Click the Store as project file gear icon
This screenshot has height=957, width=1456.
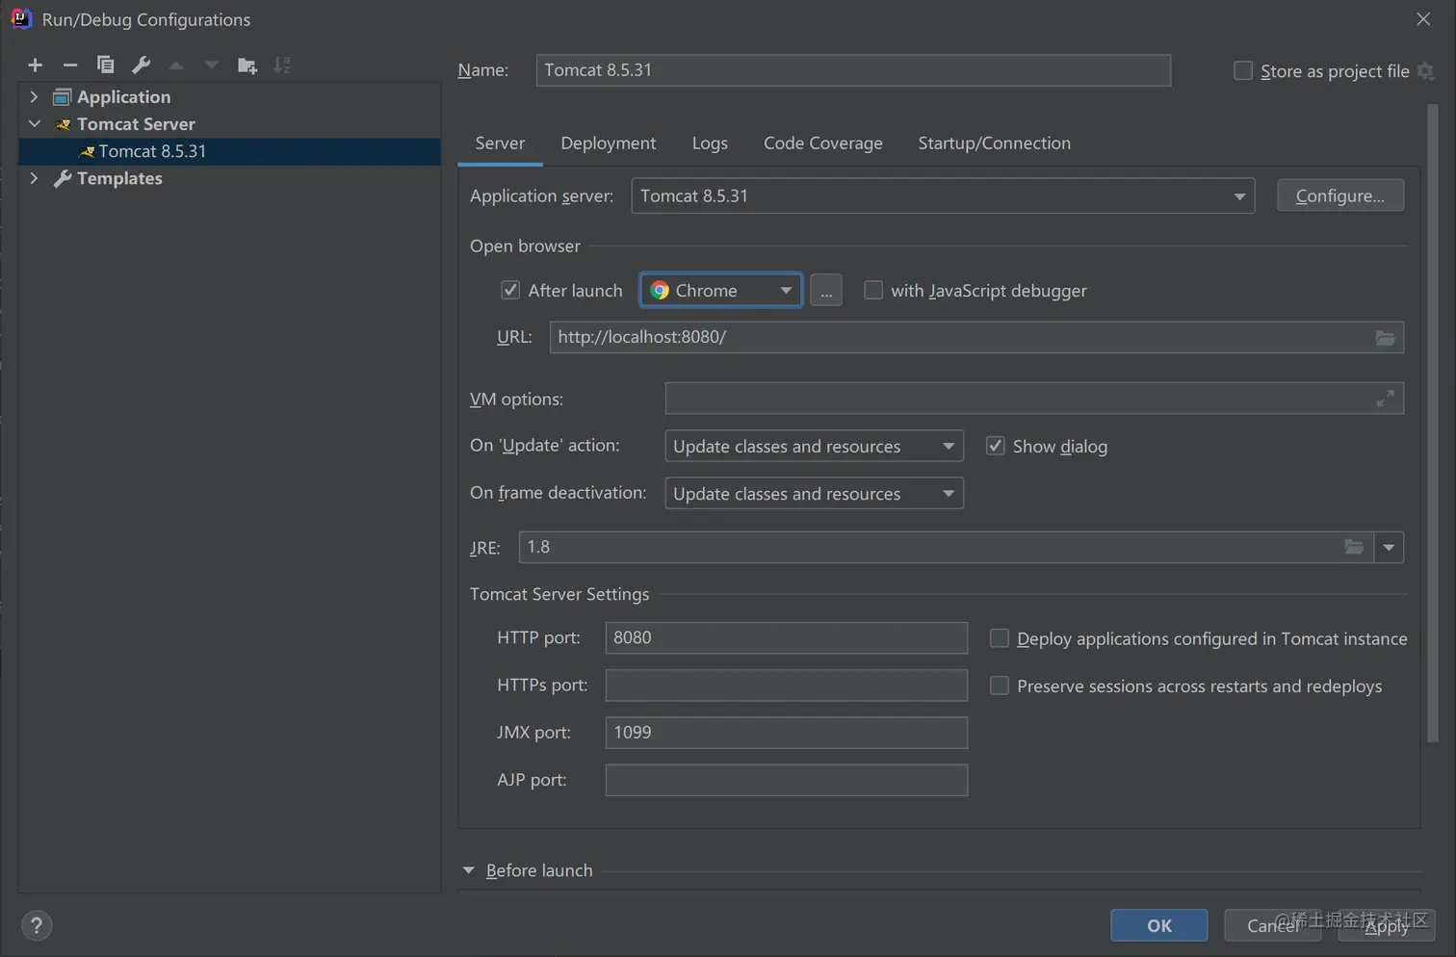pyautogui.click(x=1425, y=71)
